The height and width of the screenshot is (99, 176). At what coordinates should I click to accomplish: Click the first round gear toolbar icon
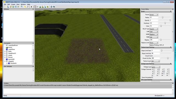pyautogui.click(x=51, y=7)
